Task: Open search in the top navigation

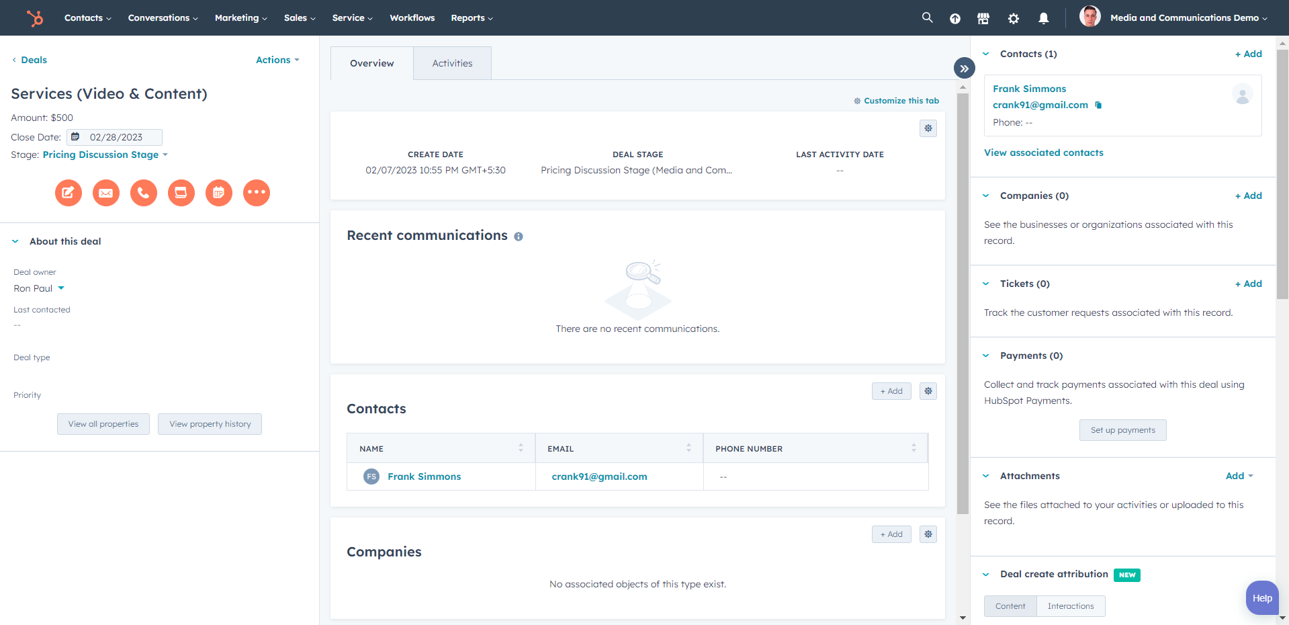Action: (x=926, y=17)
